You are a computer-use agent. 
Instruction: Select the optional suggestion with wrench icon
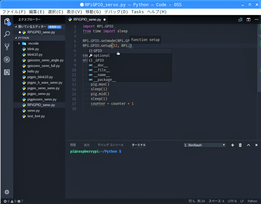coord(130,55)
